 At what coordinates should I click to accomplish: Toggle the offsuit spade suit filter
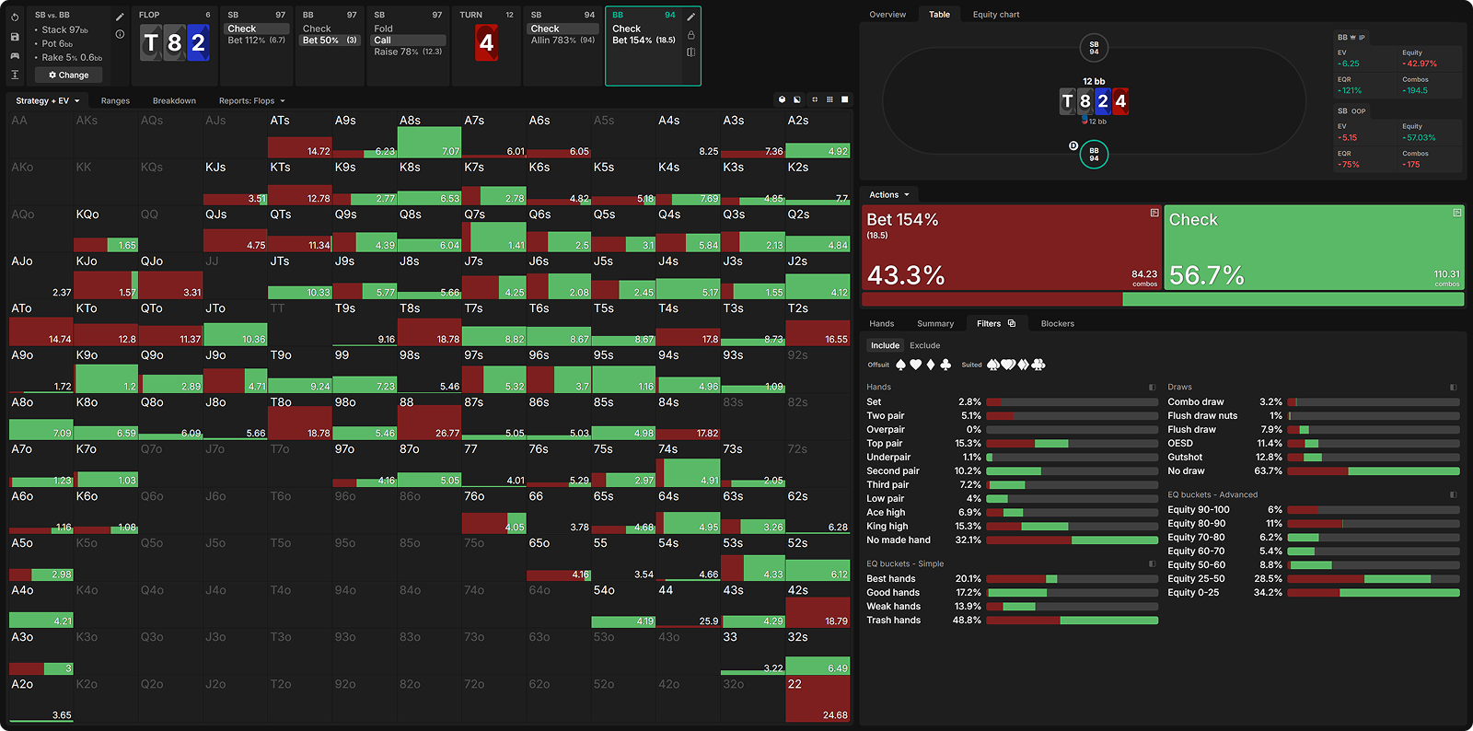point(900,365)
